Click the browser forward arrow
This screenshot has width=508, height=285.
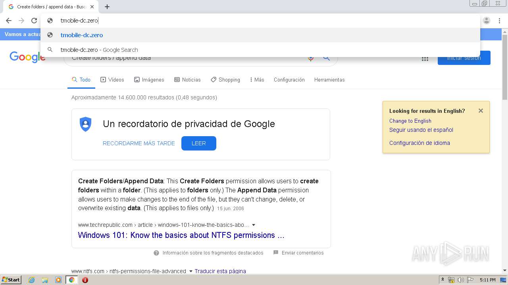(x=21, y=21)
